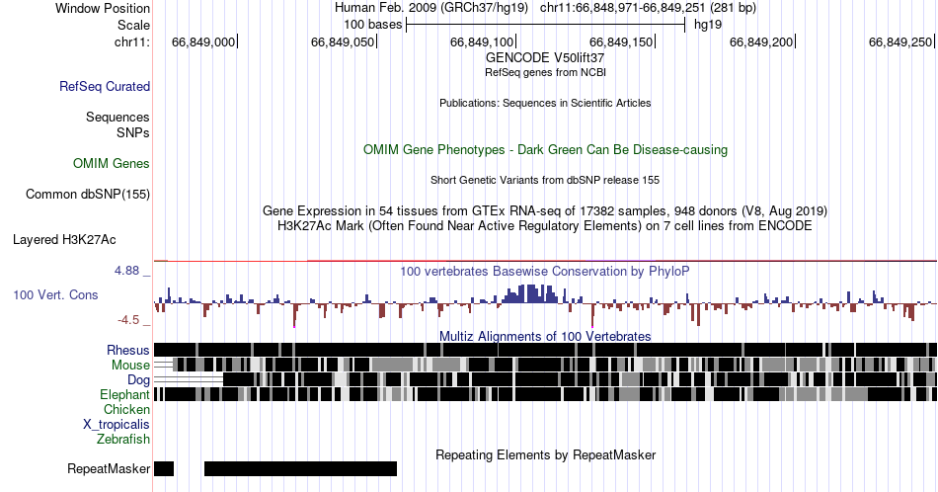Click the 66,849,150 ruler position
This screenshot has height=492, width=938.
[x=621, y=41]
